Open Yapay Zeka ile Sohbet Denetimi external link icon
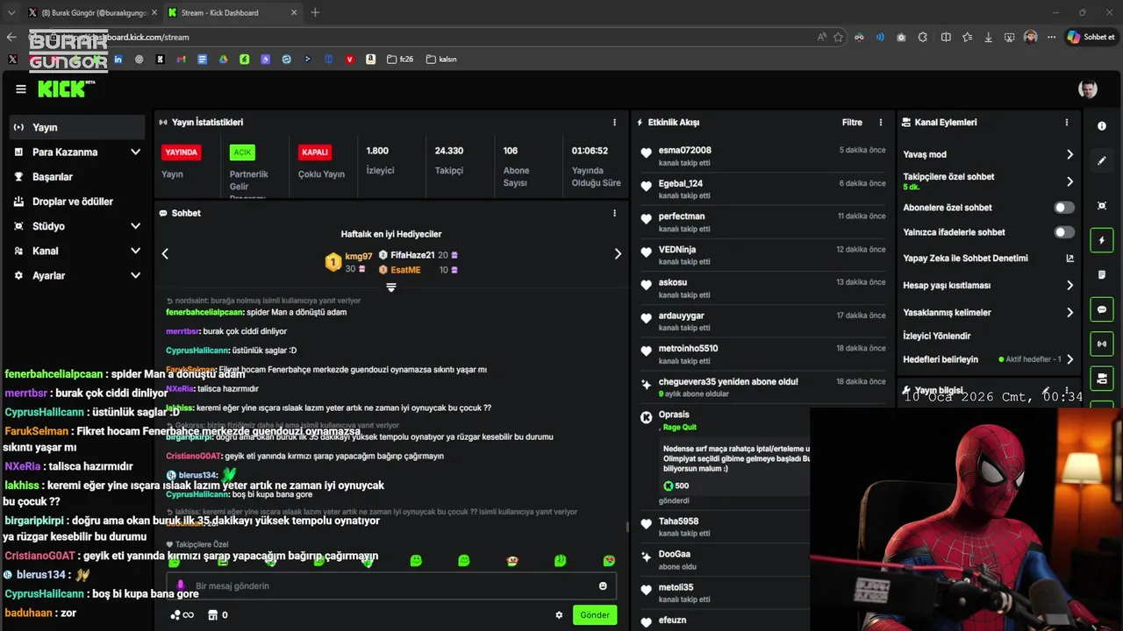 (1069, 259)
